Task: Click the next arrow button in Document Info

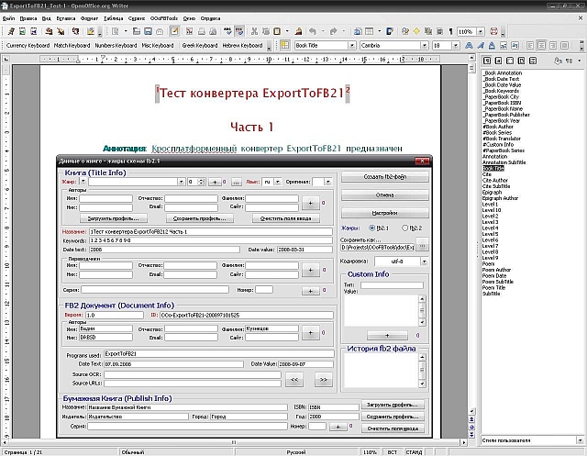Action: click(322, 378)
